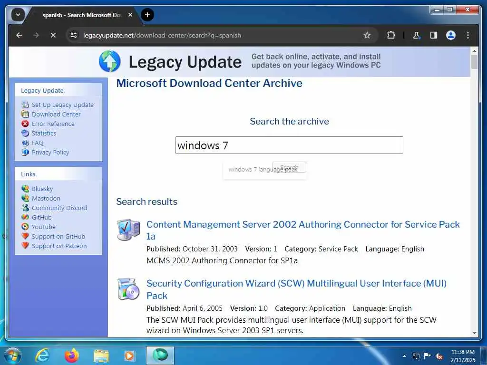View site information icon in address bar
The image size is (487, 365).
pos(74,35)
